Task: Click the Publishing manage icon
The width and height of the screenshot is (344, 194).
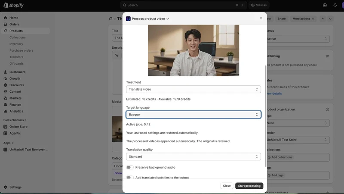Action: click(327, 56)
